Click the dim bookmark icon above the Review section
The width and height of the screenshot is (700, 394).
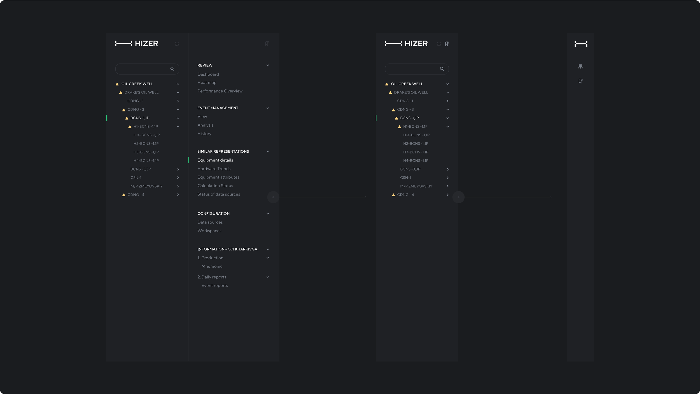coord(267,44)
